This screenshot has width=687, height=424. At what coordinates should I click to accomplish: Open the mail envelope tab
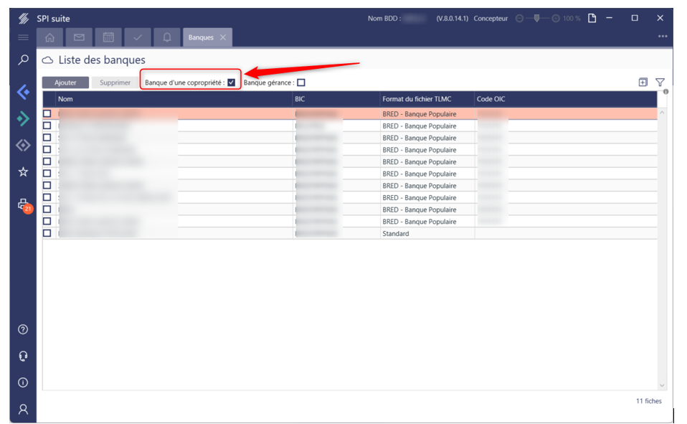tap(79, 37)
